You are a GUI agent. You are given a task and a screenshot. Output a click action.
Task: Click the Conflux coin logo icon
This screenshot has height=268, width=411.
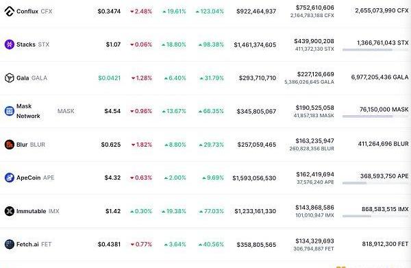pos(10,11)
